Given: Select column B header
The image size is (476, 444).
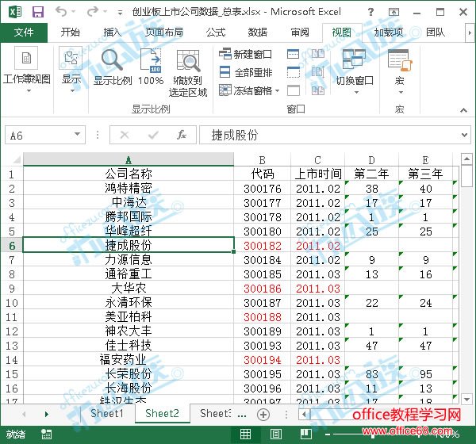Looking at the screenshot, I should click(262, 159).
